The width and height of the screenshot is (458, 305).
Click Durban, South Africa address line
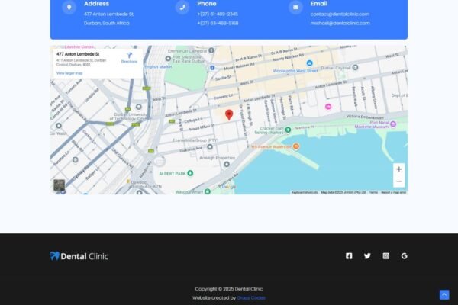point(107,23)
